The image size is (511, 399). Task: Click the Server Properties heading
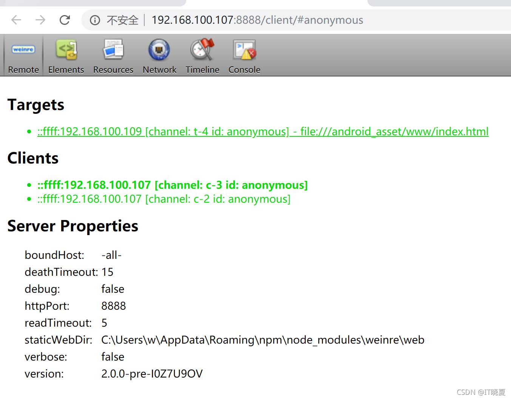point(73,226)
